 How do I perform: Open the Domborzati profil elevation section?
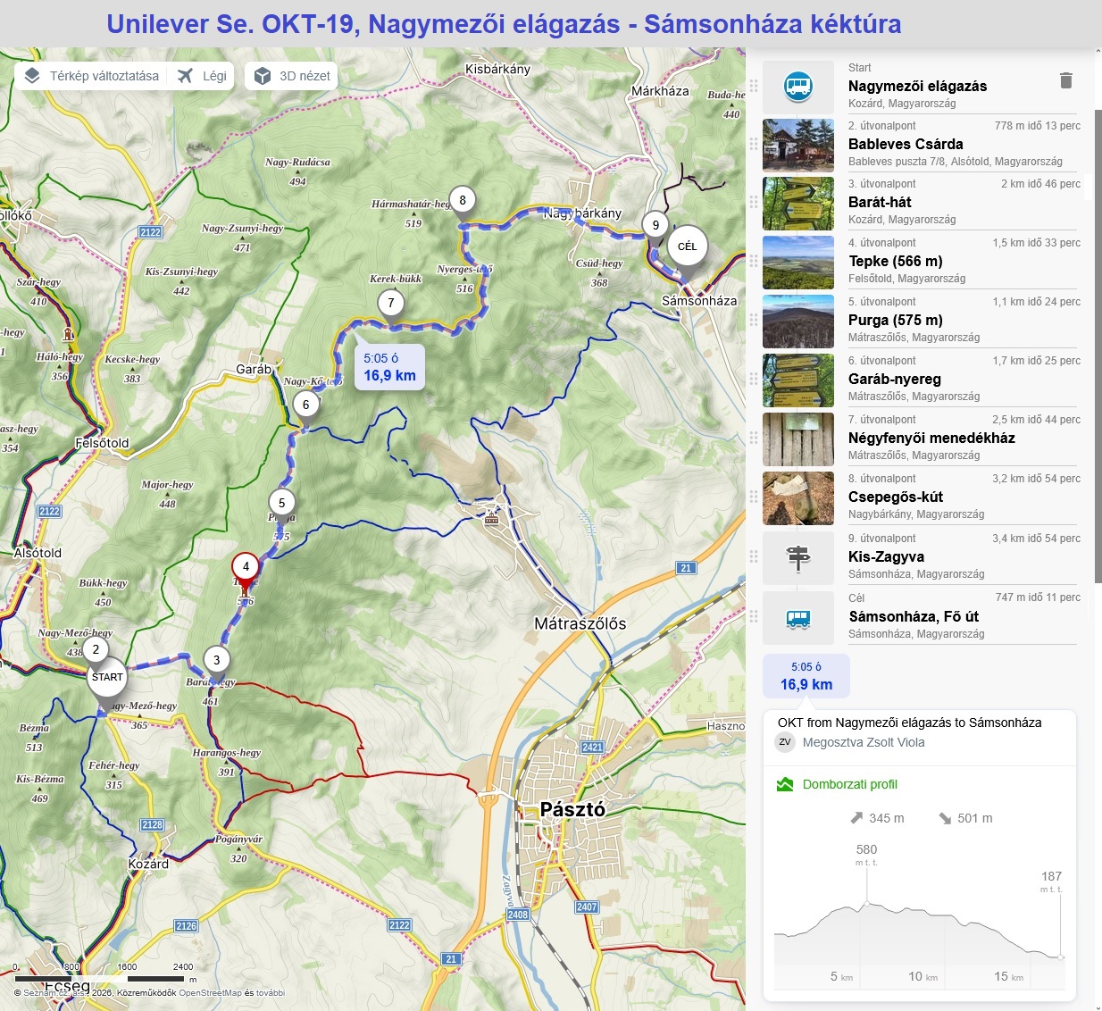coord(849,784)
